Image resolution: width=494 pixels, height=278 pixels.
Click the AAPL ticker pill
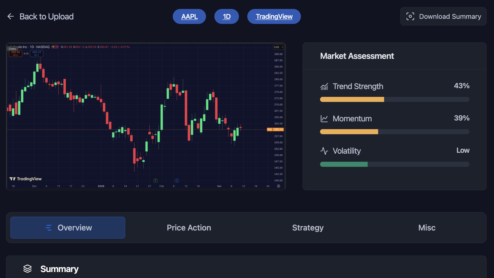pyautogui.click(x=189, y=16)
